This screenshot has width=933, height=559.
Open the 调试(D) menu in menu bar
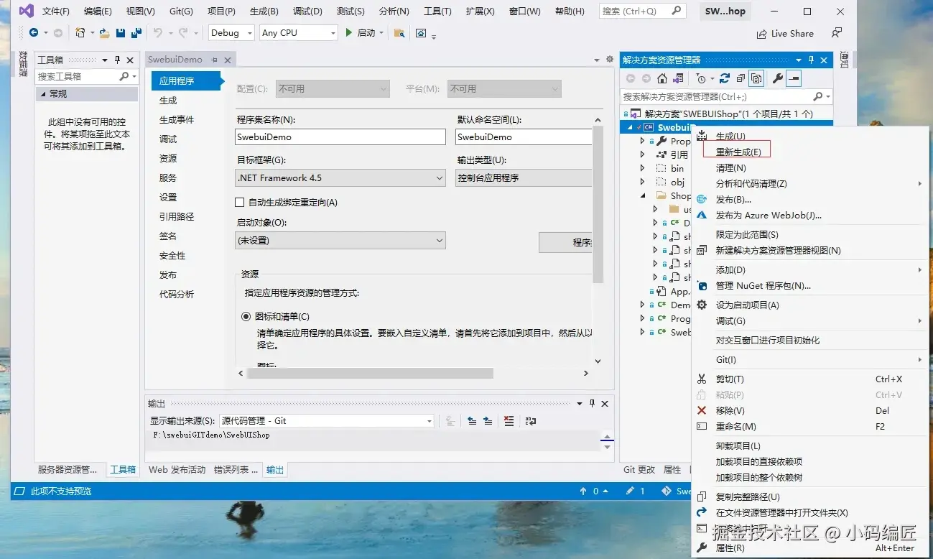(307, 11)
